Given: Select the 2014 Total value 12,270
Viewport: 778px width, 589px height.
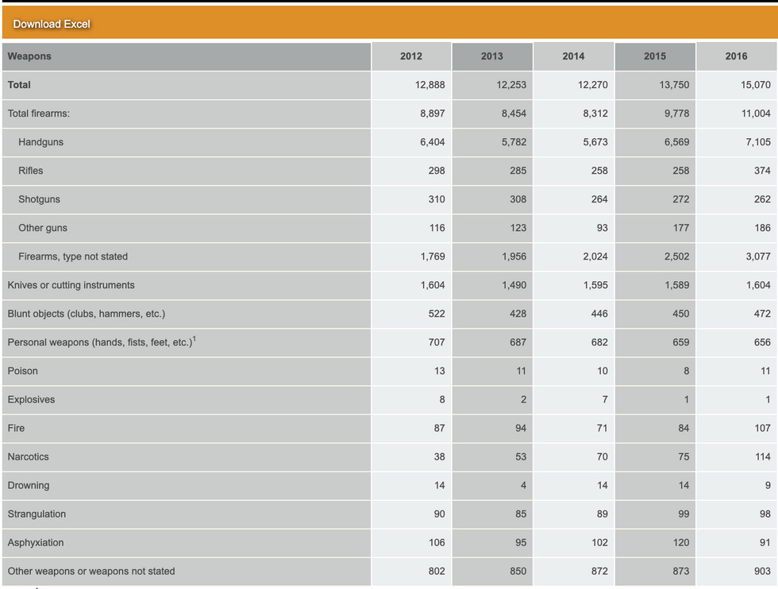Looking at the screenshot, I should point(592,85).
